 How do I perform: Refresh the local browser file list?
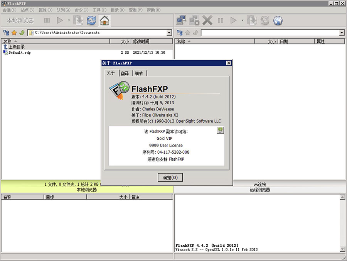click(91, 20)
